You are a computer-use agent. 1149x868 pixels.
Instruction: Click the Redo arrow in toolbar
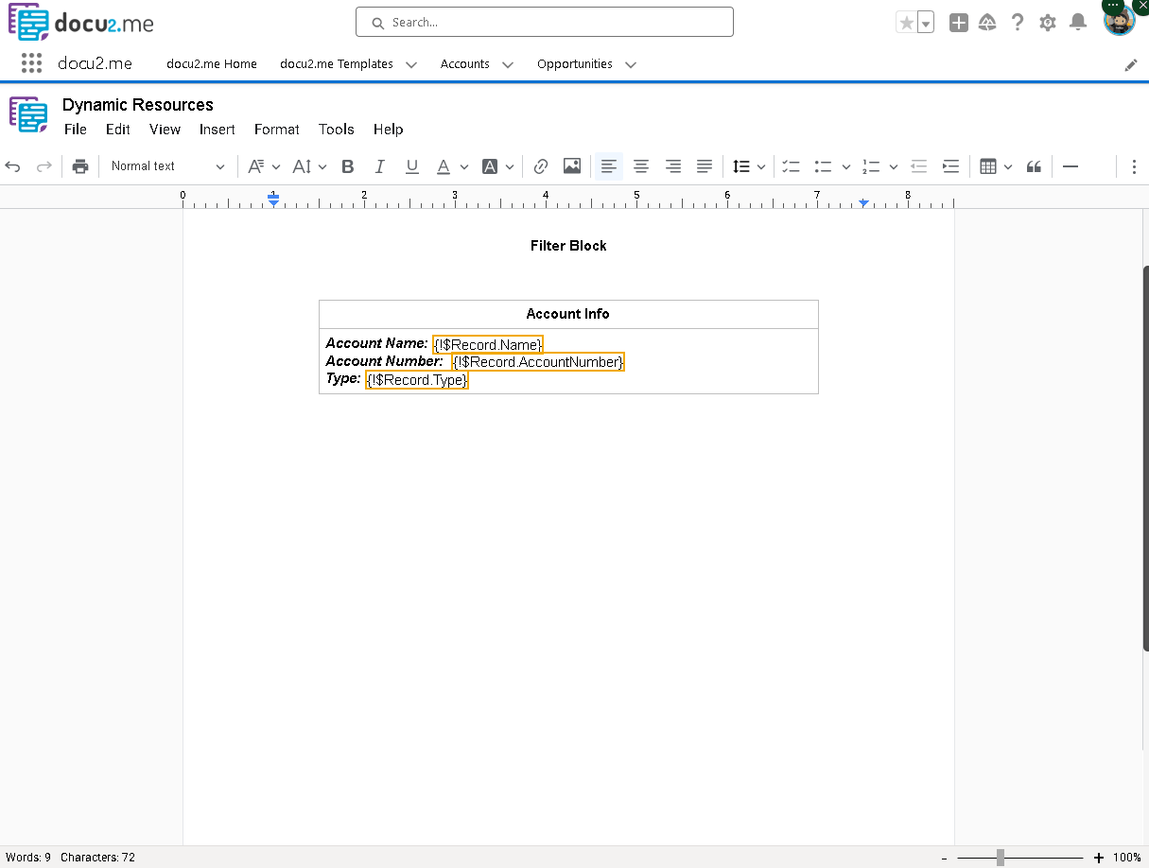tap(44, 166)
